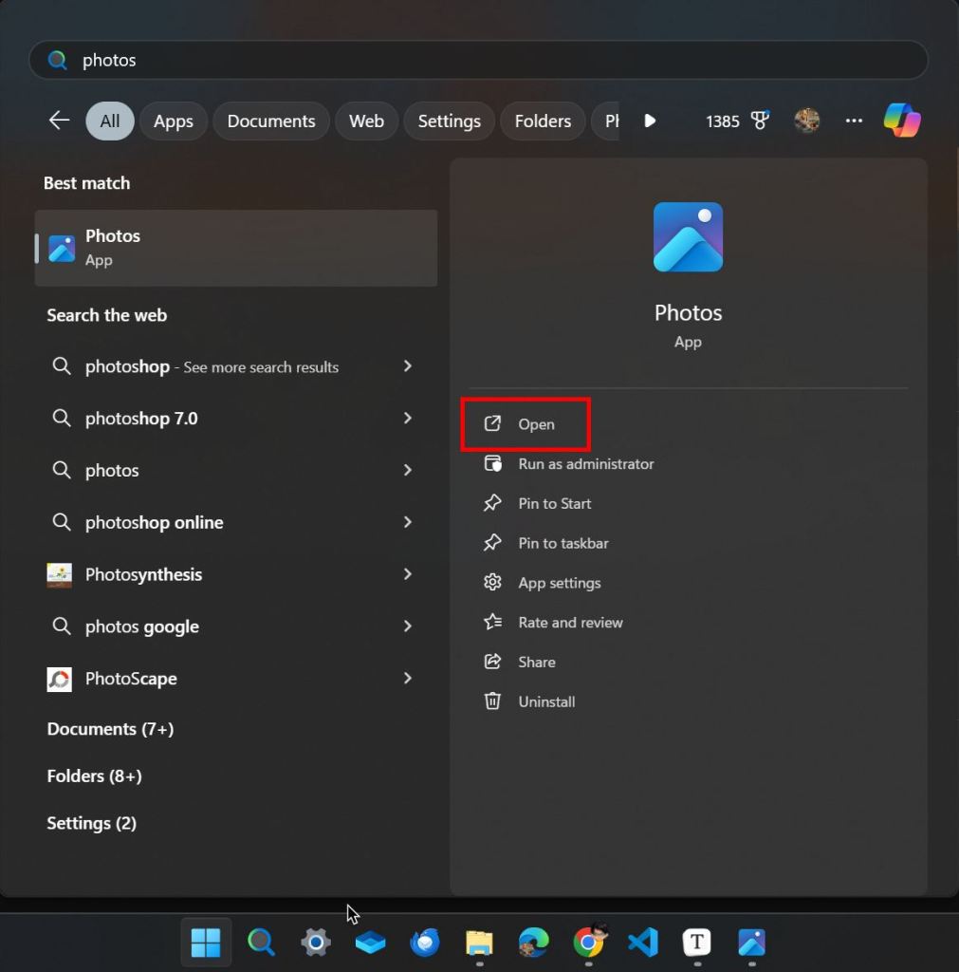Click the share icon beside Share
This screenshot has height=972, width=959.
coord(492,662)
